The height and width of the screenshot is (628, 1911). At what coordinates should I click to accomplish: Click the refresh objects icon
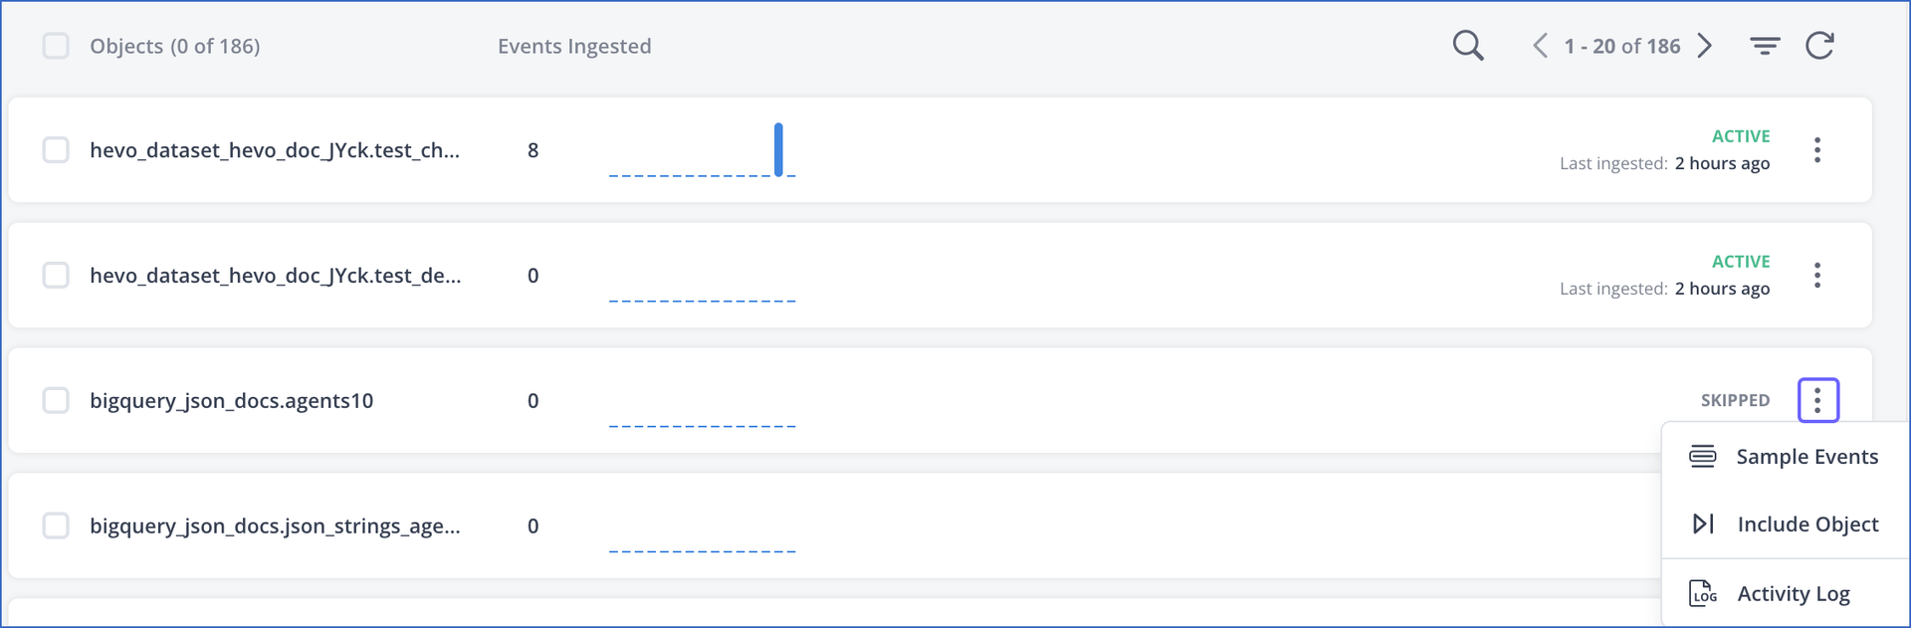click(1819, 46)
